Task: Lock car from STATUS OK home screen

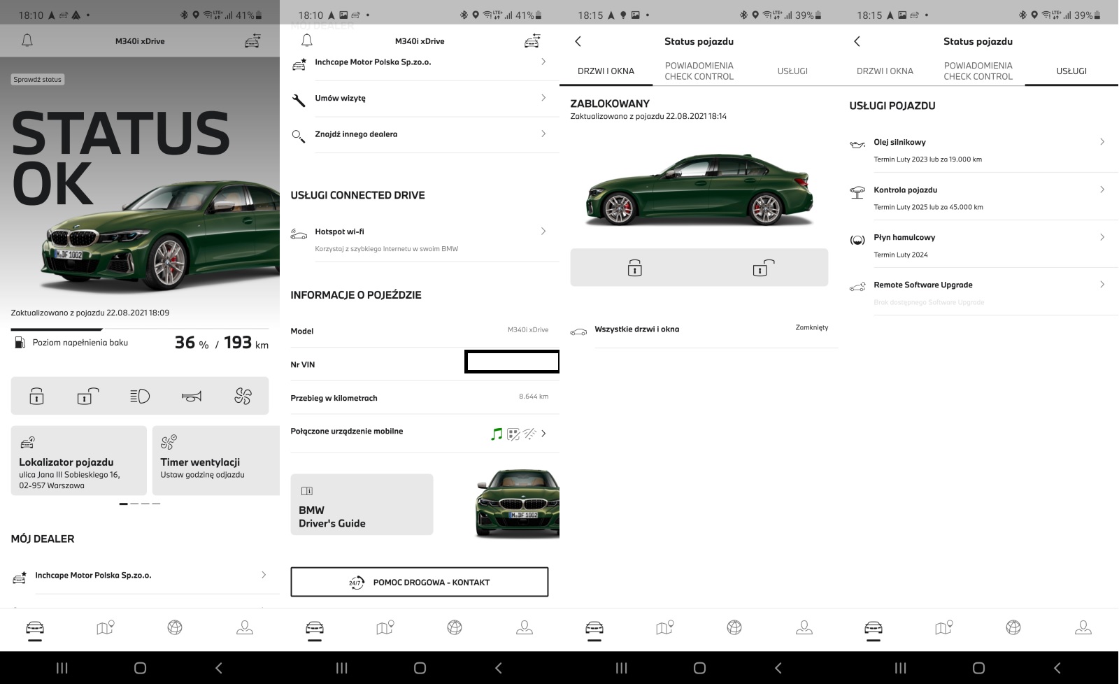Action: [36, 397]
